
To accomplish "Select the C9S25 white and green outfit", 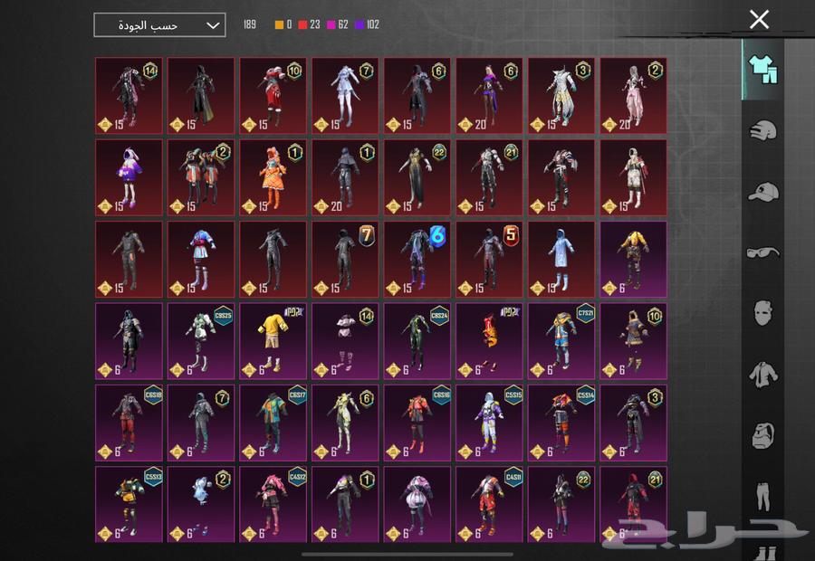I will [x=201, y=341].
